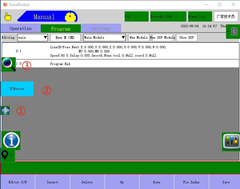Select the Program tab
Viewport: 240px width, 189px height.
[x=61, y=29]
